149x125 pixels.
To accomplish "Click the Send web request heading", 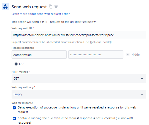I will pyautogui.click(x=29, y=7).
